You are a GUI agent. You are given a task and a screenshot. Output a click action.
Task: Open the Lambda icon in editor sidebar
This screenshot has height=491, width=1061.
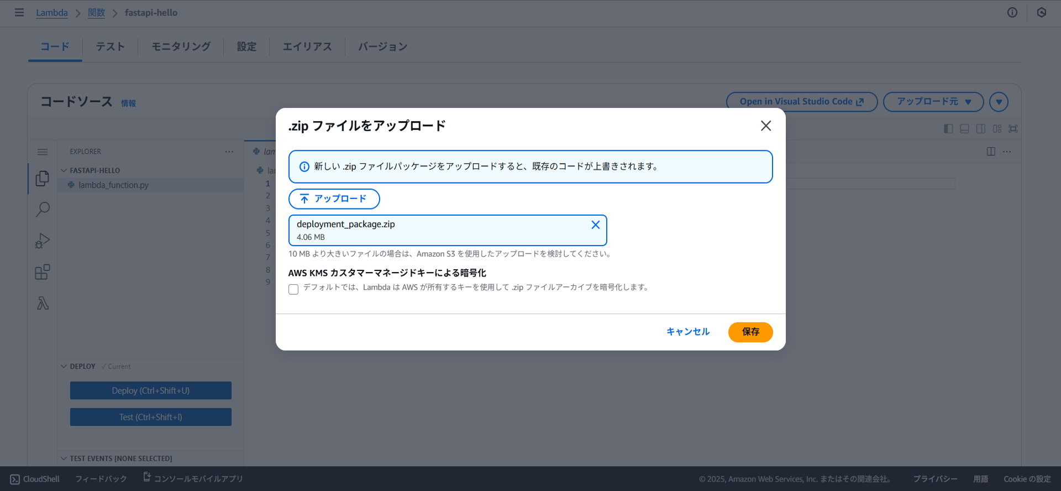[x=43, y=303]
